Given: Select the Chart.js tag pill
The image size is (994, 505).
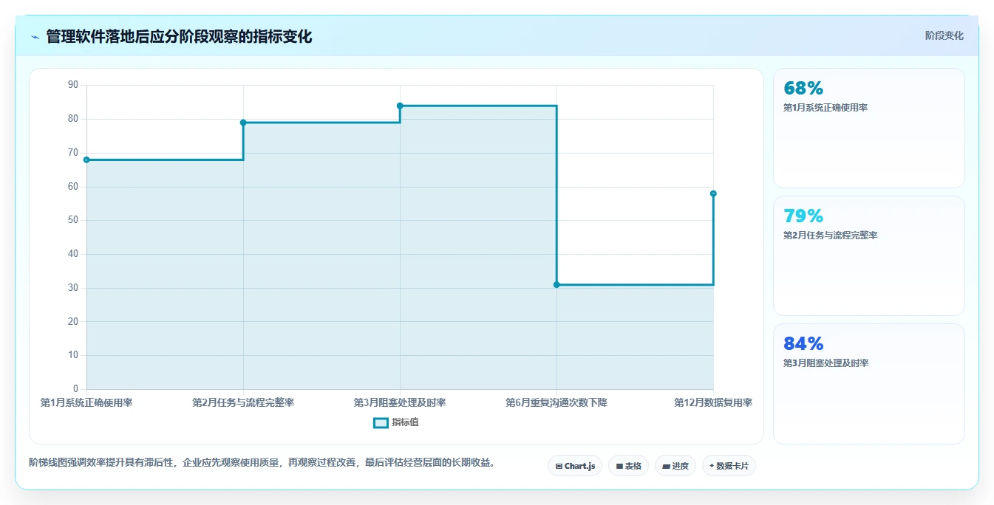Looking at the screenshot, I should pos(575,466).
